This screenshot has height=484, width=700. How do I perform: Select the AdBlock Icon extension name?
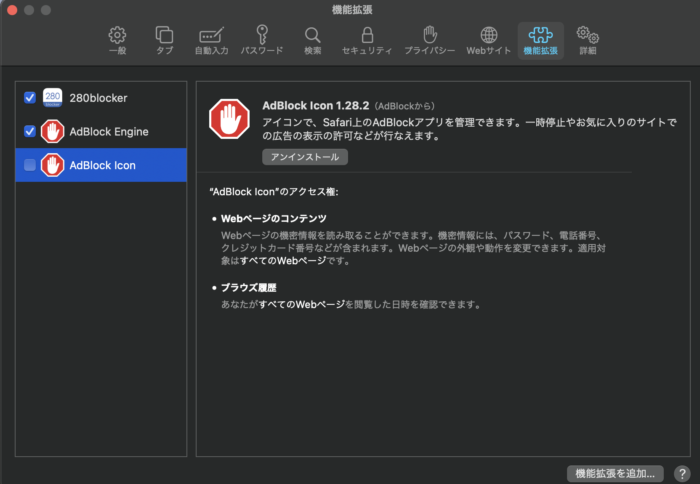pyautogui.click(x=103, y=165)
